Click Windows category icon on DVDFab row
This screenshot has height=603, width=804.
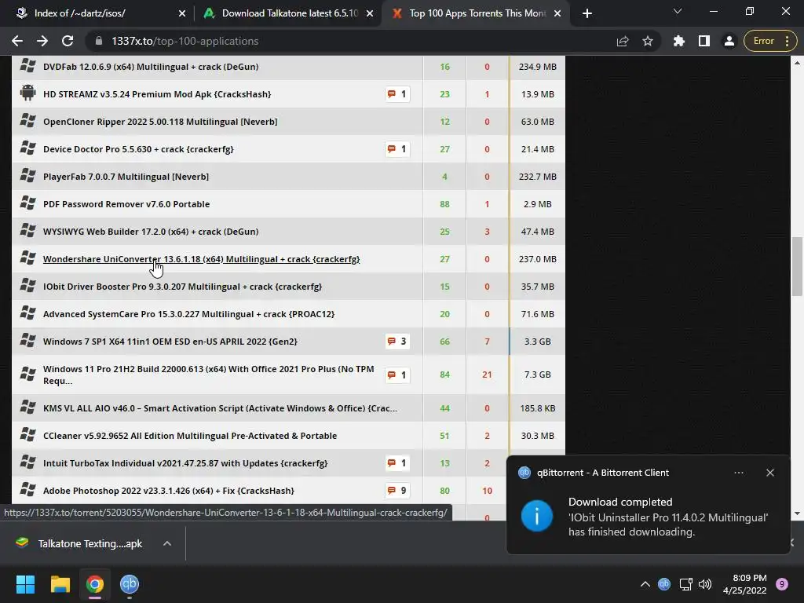pos(27,66)
